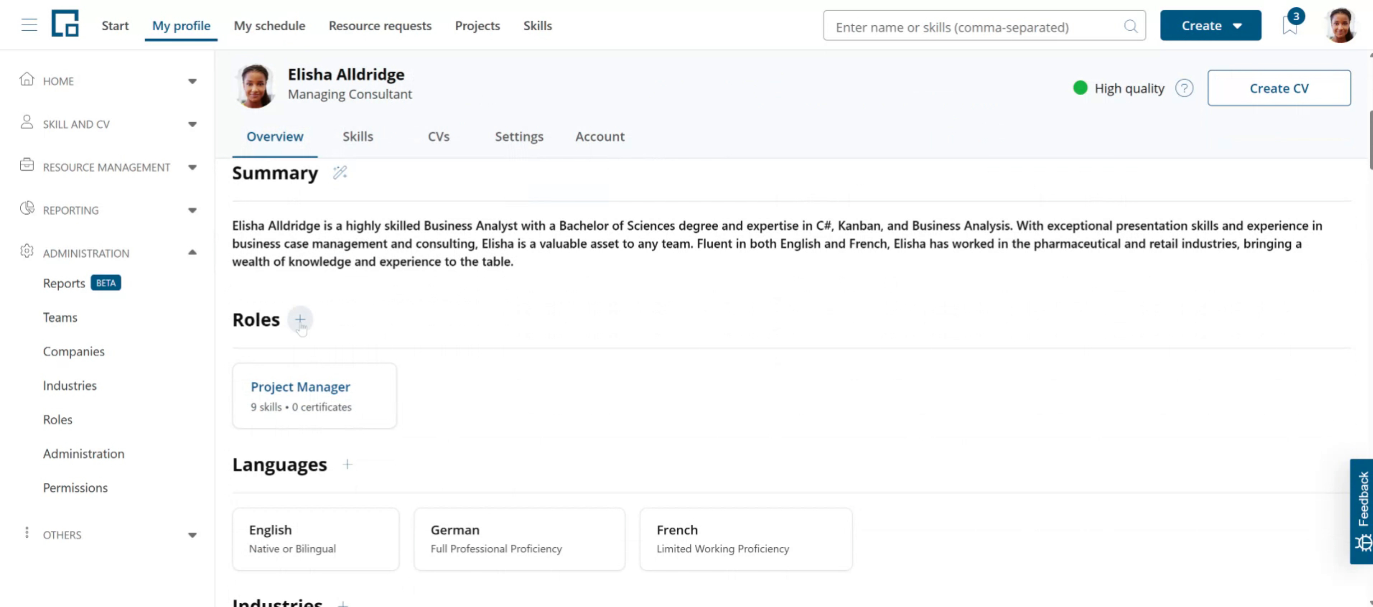Go to My schedule in top navigation
Image resolution: width=1373 pixels, height=607 pixels.
(x=269, y=26)
